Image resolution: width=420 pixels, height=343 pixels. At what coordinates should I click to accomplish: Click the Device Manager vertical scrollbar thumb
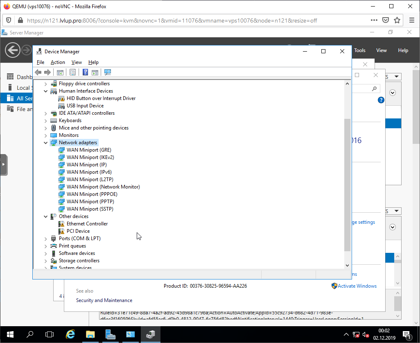coord(347,184)
